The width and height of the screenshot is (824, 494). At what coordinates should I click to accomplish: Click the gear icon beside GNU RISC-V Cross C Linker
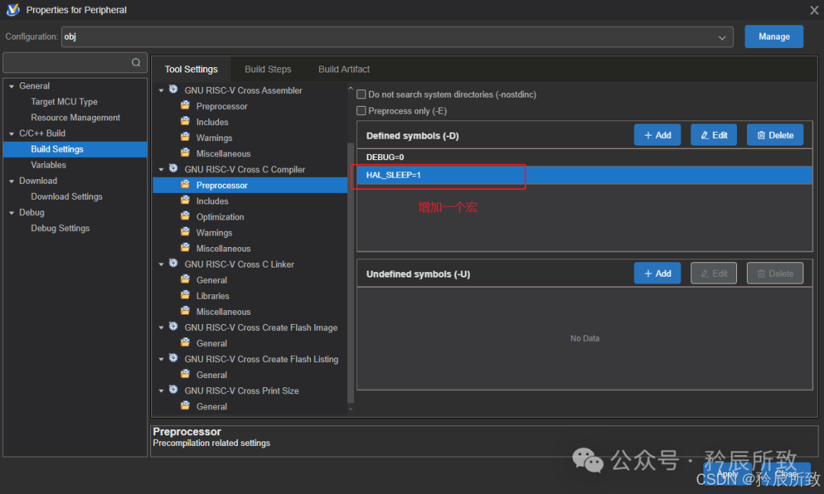(173, 264)
